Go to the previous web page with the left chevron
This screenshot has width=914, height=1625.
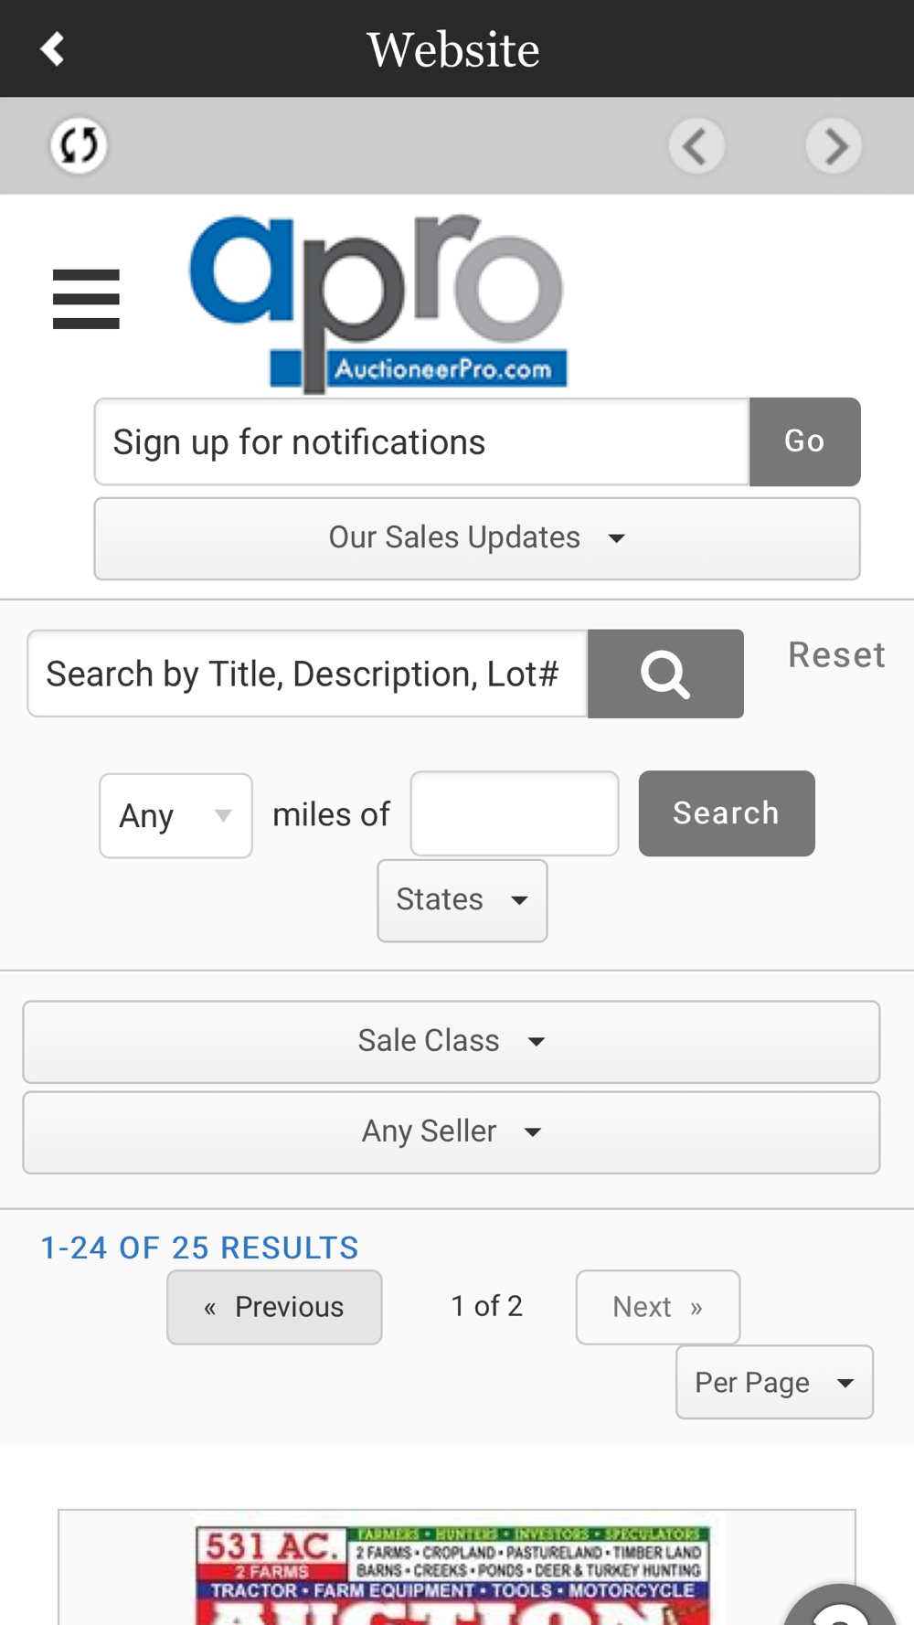click(x=696, y=145)
